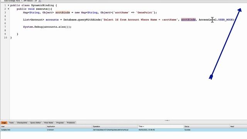This screenshot has width=247, height=139.
Task: Sort logs by User column header
Action: (x=23, y=127)
